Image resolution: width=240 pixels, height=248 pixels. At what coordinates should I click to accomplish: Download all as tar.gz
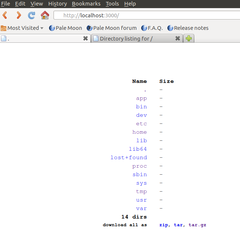(198, 225)
